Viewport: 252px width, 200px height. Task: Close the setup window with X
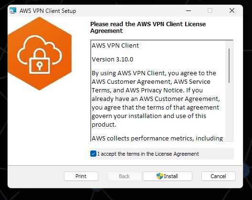pos(232,11)
